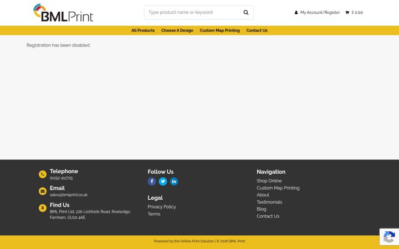
Task: Open My Account/Register link
Action: 320,12
